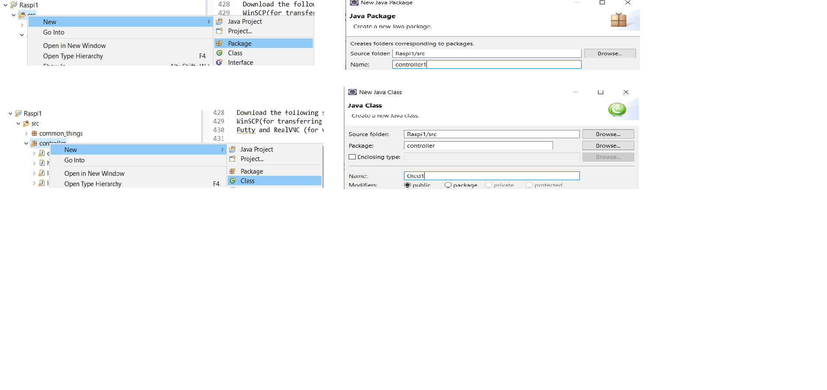This screenshot has height=390, width=827.
Task: Click the icon of the highlighted Class entry
Action: [232, 181]
